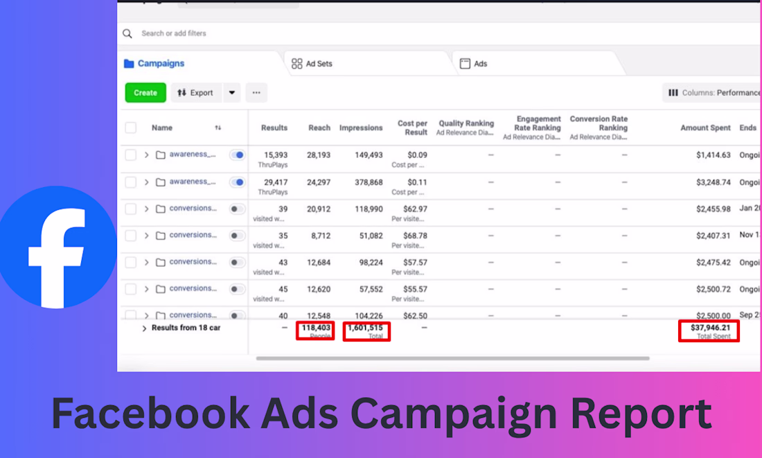Expand awareness campaign with 378,868 impressions
Image resolution: width=762 pixels, height=458 pixels.
(146, 182)
